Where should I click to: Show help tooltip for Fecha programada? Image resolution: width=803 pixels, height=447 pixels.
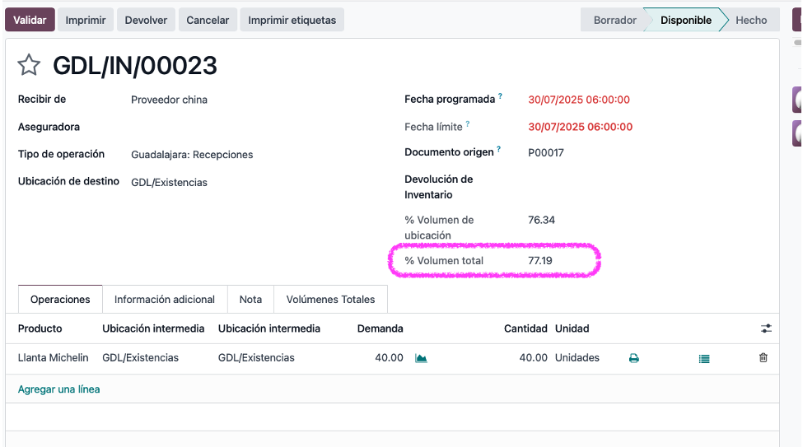click(501, 95)
